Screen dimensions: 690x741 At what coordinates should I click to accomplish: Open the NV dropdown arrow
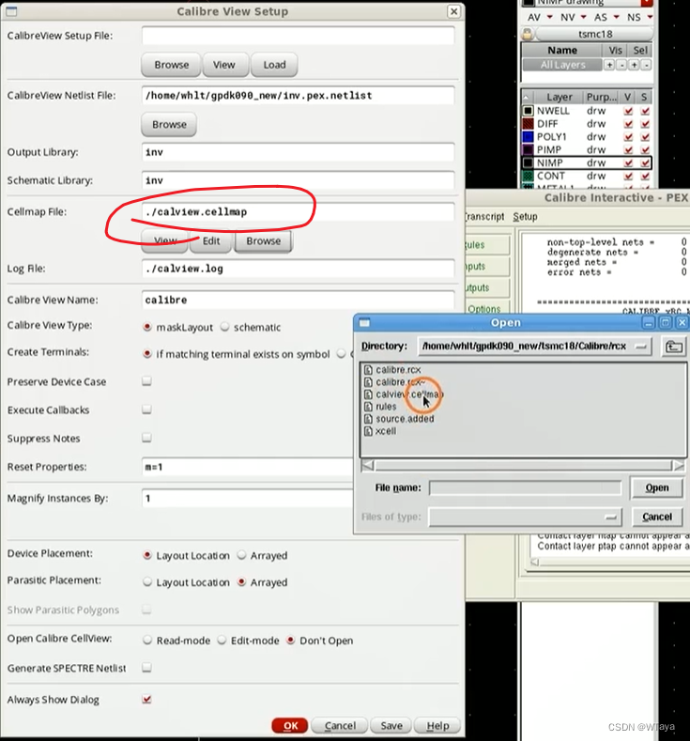pos(583,17)
